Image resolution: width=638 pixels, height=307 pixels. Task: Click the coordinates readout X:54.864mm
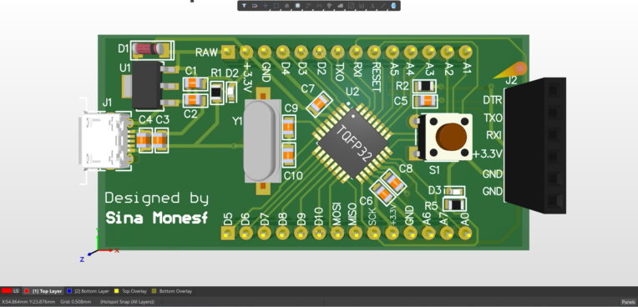pyautogui.click(x=28, y=302)
